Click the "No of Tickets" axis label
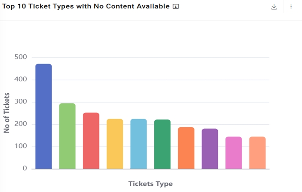The width and height of the screenshot is (302, 192). [x=6, y=113]
